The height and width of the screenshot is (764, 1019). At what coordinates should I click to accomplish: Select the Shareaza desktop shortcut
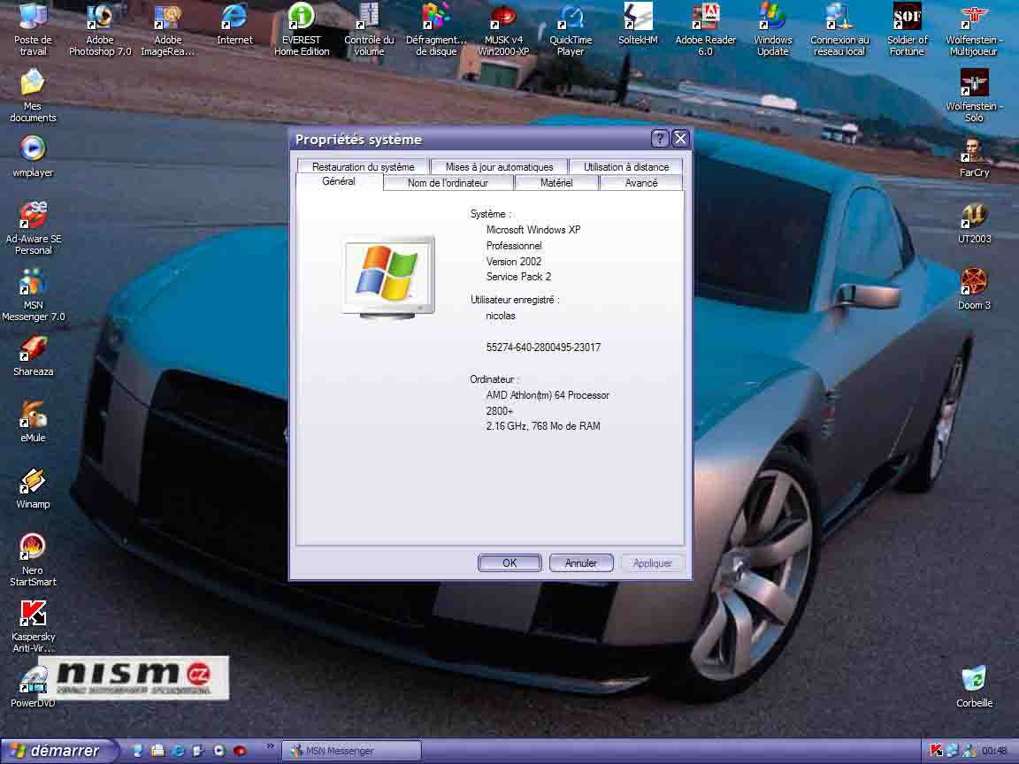(x=33, y=356)
